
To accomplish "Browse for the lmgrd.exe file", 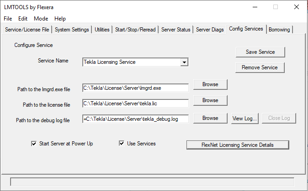I will point(210,84).
